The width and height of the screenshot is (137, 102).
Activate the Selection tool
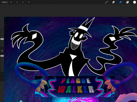23,2
